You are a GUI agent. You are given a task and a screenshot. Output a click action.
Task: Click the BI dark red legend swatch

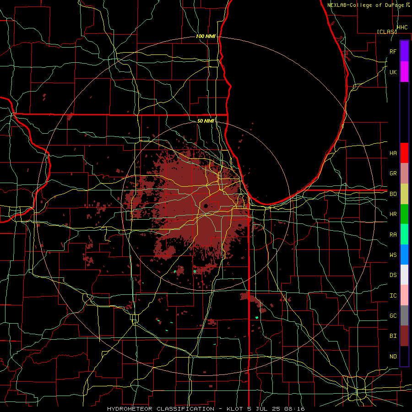pyautogui.click(x=404, y=336)
